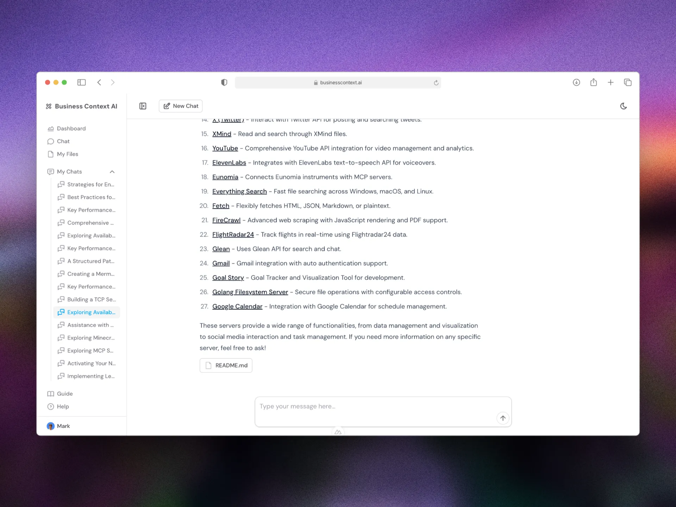
Task: Open the Google Calendar link
Action: click(x=237, y=307)
